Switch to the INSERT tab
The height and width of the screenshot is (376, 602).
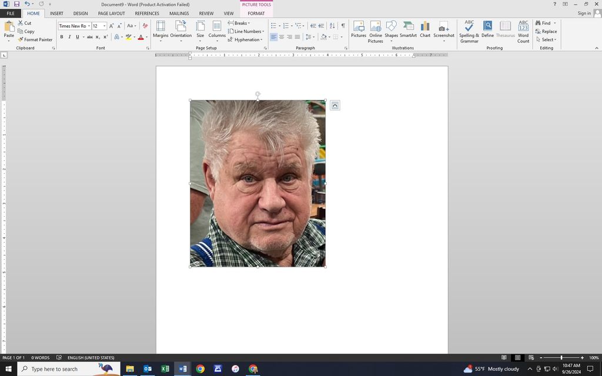pos(56,13)
